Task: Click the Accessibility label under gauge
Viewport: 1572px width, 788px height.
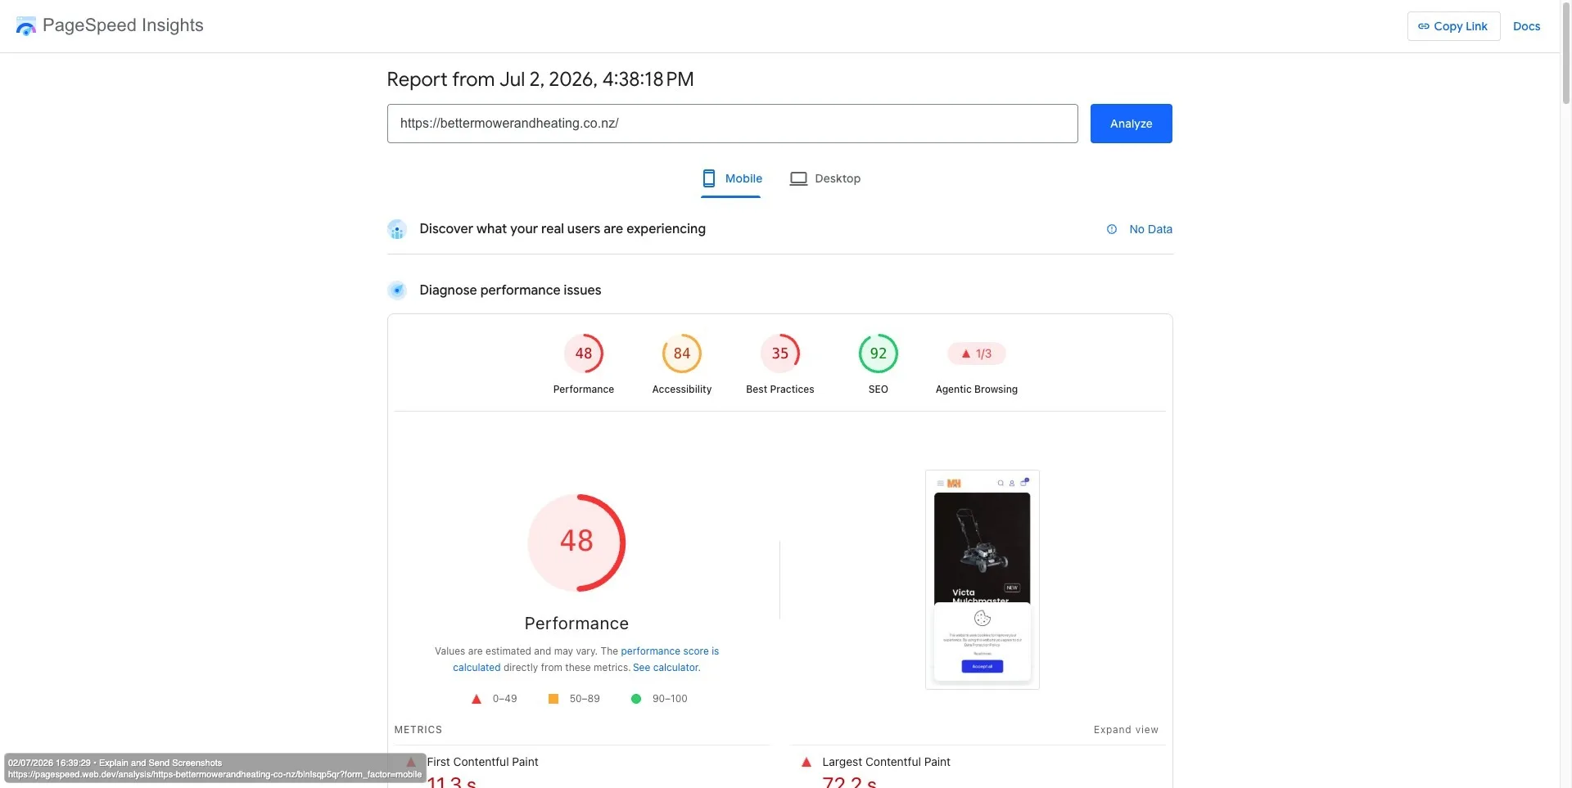Action: click(x=682, y=389)
